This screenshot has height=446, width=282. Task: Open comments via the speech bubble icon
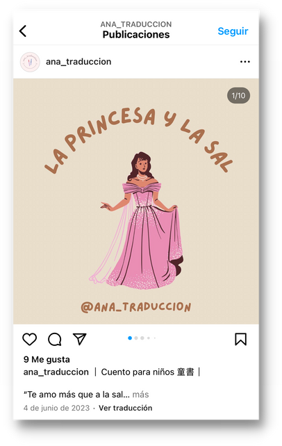coord(55,339)
